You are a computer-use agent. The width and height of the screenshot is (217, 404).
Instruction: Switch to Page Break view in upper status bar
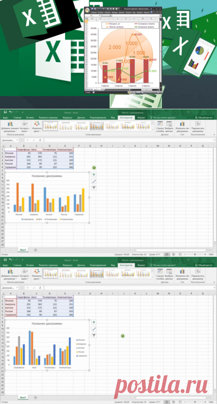pos(180,255)
